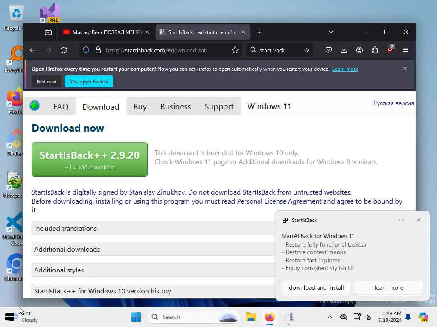Screen dimensions: 437x327
Task: Click the Firefox search box
Action: click(279, 50)
